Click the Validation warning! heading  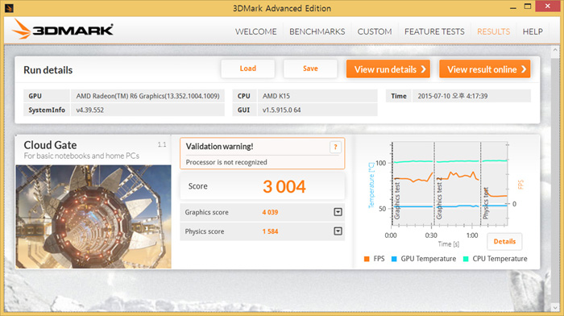pyautogui.click(x=219, y=147)
